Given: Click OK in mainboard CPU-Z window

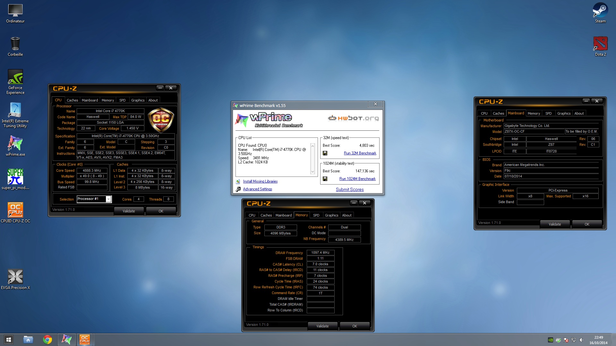Looking at the screenshot, I should pos(587,224).
